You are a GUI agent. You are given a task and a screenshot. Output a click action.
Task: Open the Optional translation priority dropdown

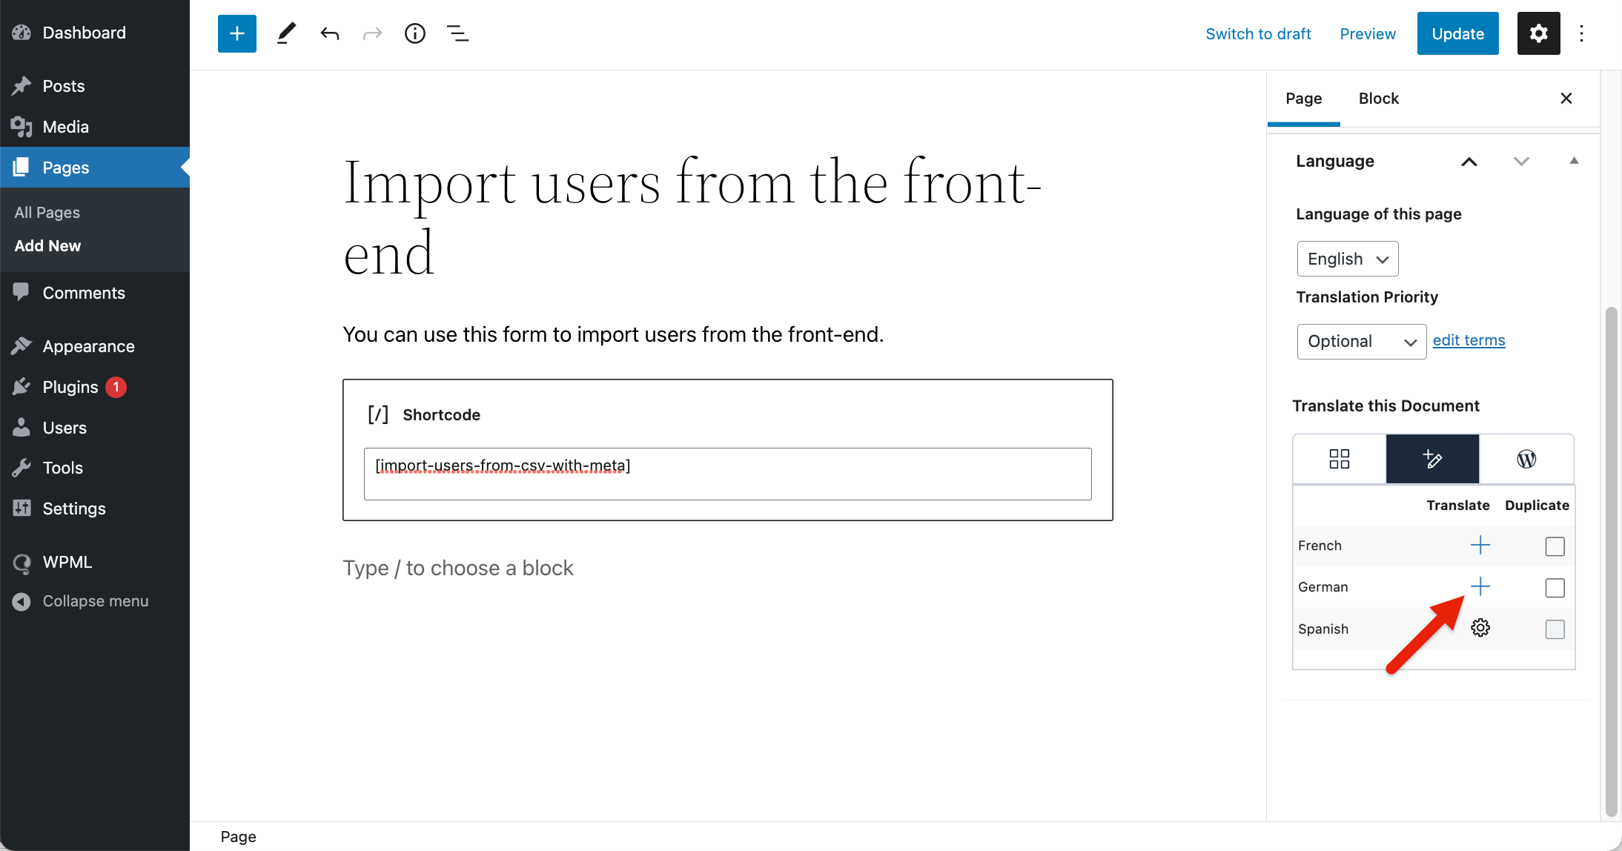pyautogui.click(x=1361, y=342)
